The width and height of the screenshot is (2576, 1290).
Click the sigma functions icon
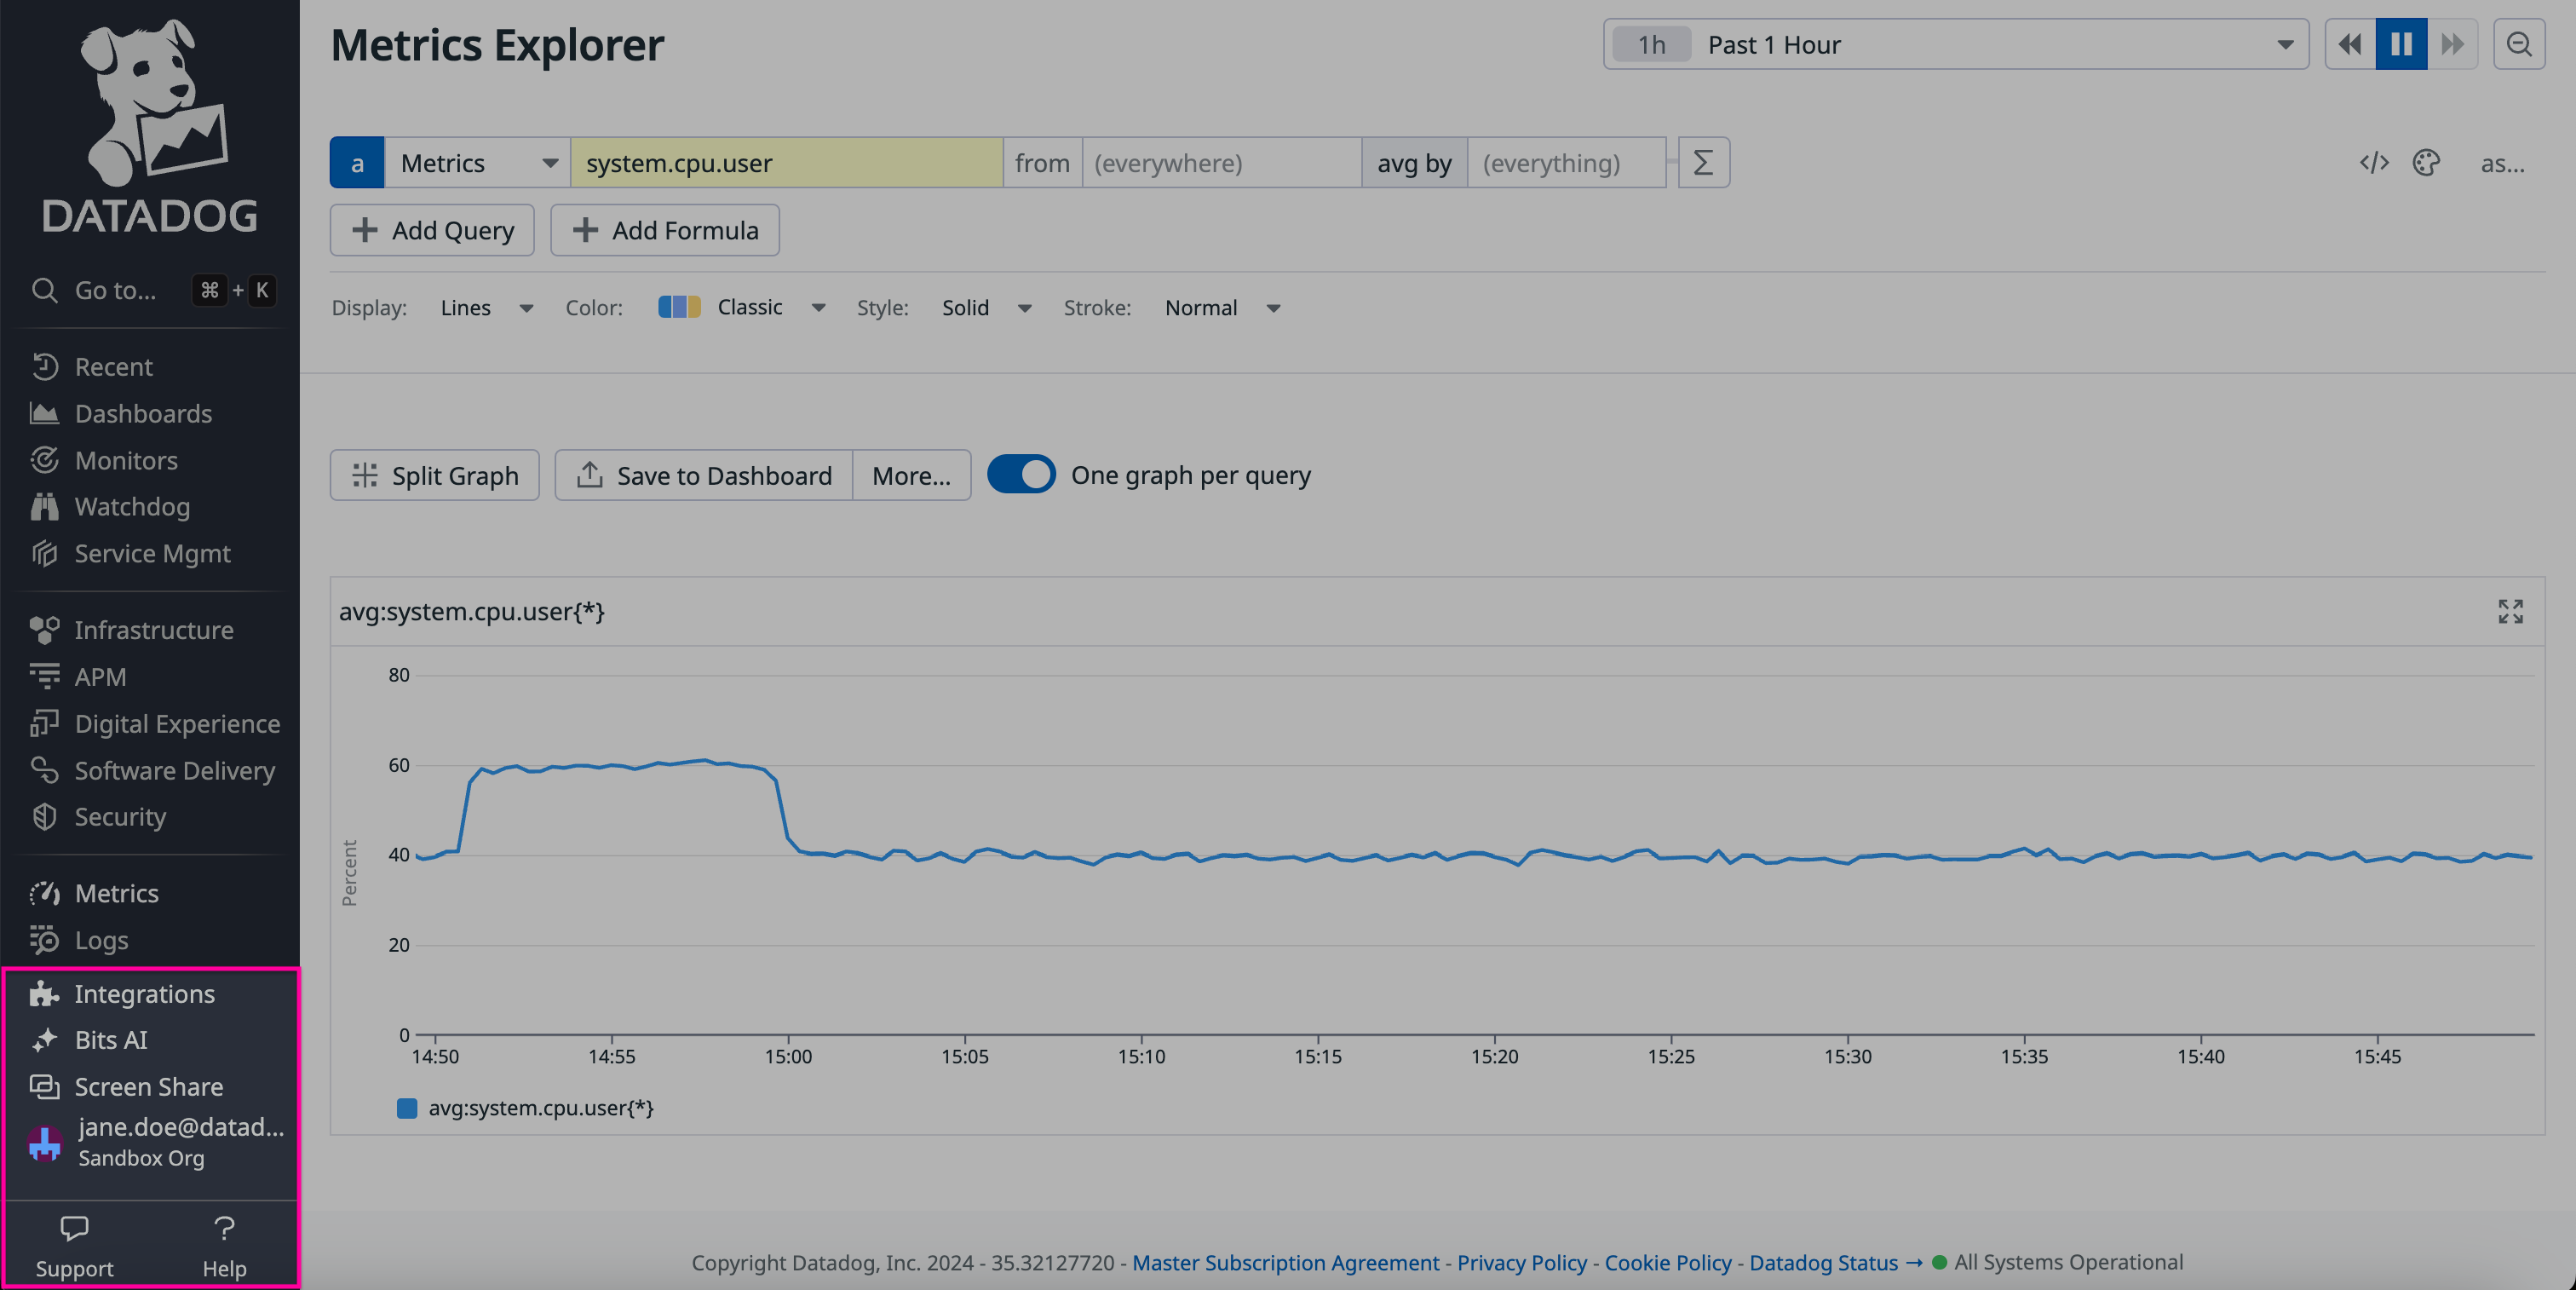point(1703,163)
